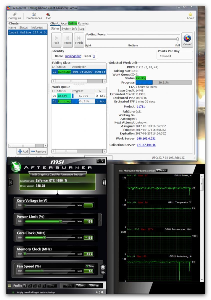Select the local Online client row

pyautogui.click(x=28, y=32)
